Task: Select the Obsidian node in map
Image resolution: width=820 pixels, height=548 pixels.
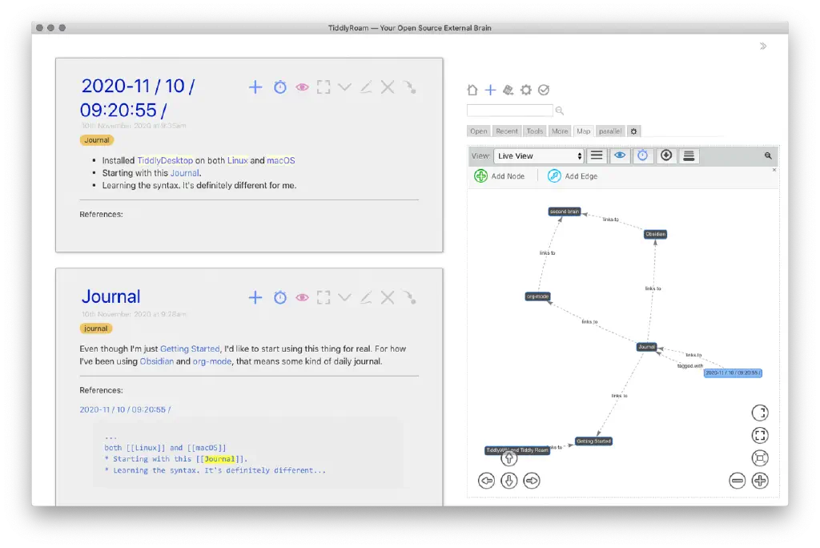Action: pos(655,234)
